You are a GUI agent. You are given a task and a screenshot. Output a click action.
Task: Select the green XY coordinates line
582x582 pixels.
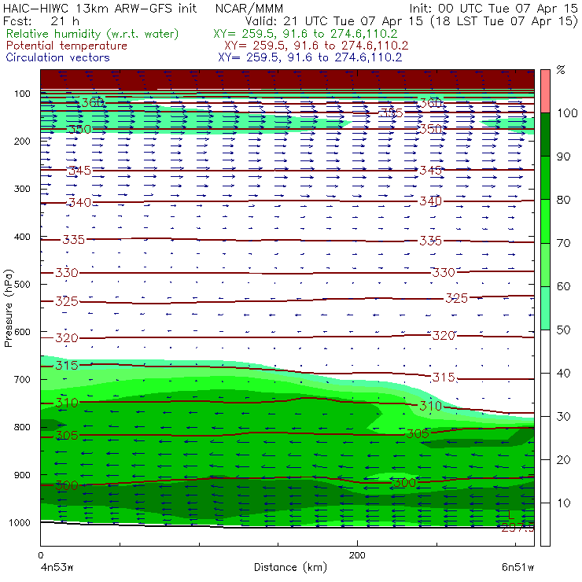click(x=305, y=34)
